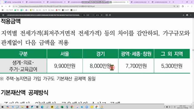Screen dimensions: 194x109
Task: Zoom in the PDF with plus button
Action: (x=102, y=15)
